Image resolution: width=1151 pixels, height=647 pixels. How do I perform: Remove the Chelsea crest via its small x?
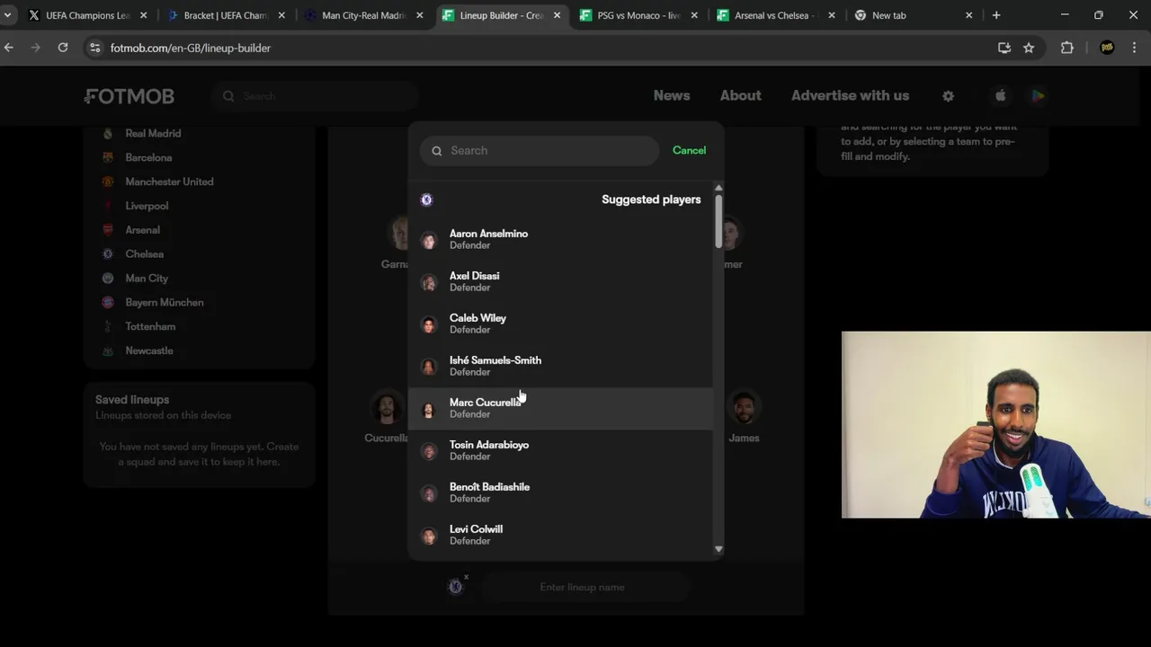[467, 577]
